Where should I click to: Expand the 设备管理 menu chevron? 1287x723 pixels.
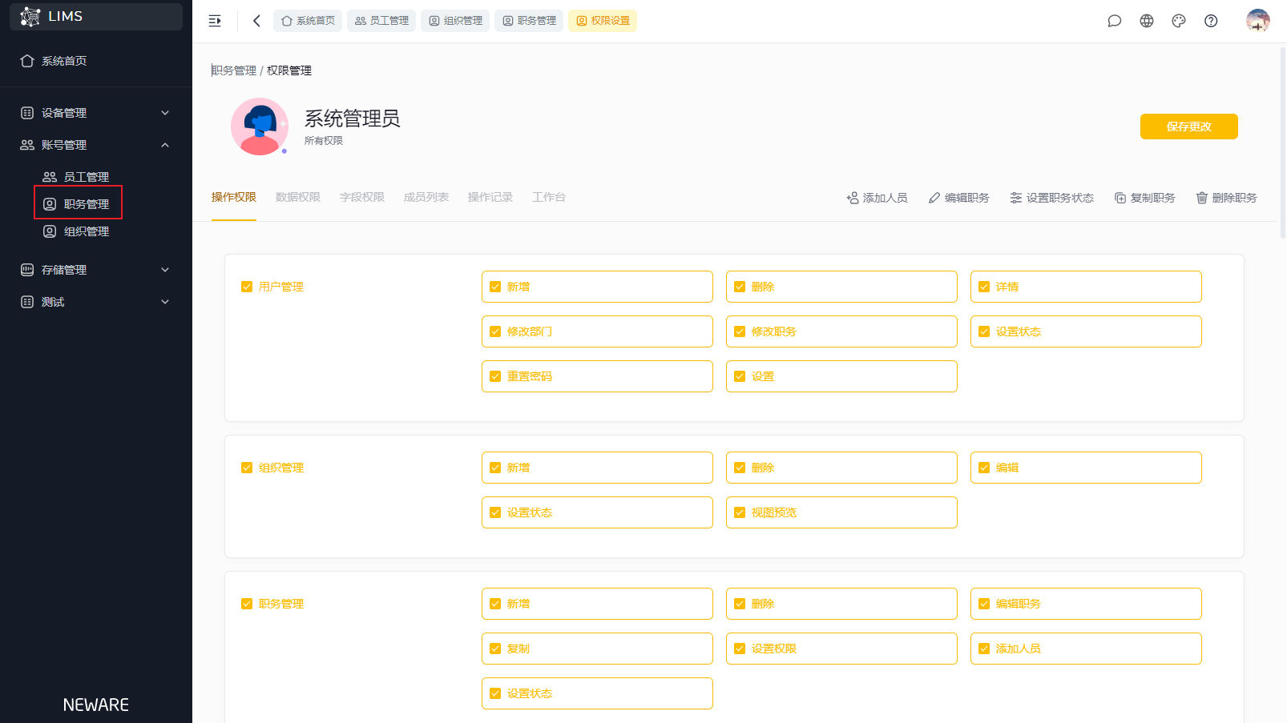[x=165, y=113]
